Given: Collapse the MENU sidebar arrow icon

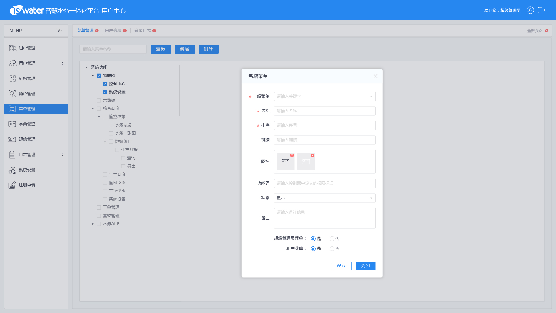Looking at the screenshot, I should pos(59,31).
